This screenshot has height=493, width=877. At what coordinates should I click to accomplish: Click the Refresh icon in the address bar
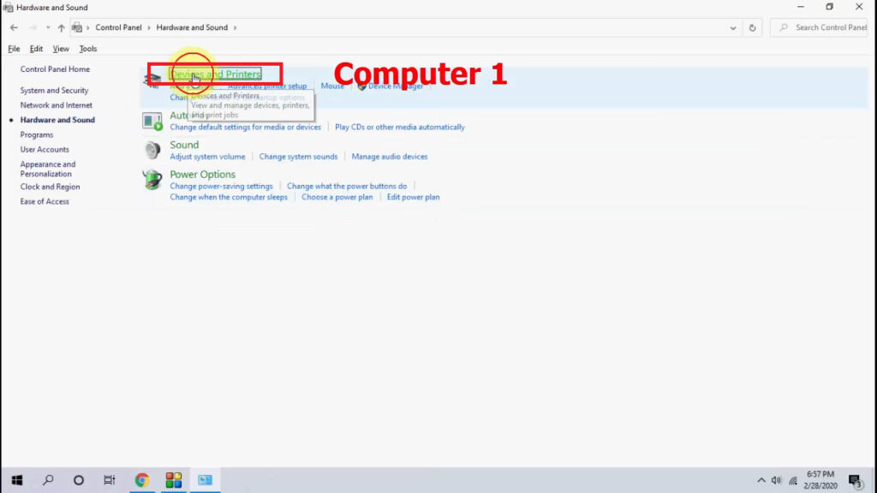(x=752, y=27)
